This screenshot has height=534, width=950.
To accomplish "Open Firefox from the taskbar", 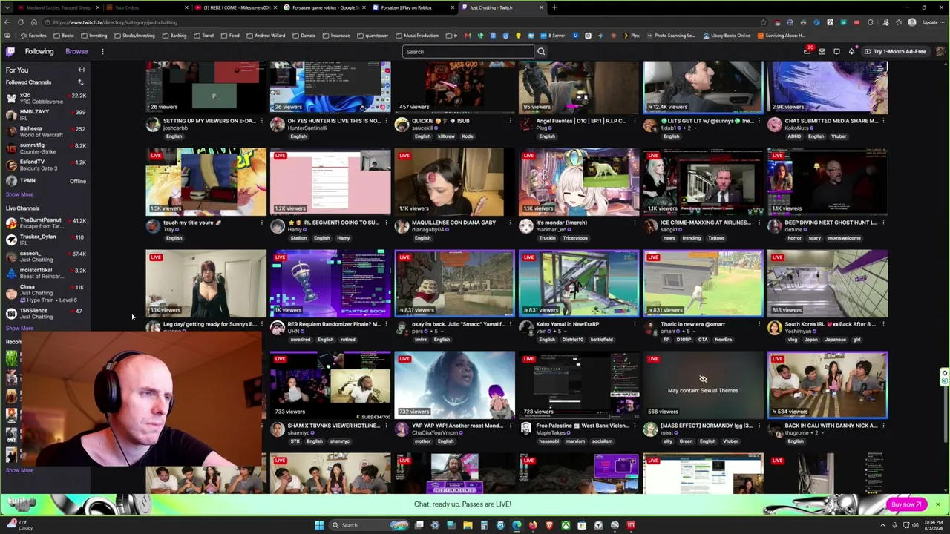I will tap(533, 525).
